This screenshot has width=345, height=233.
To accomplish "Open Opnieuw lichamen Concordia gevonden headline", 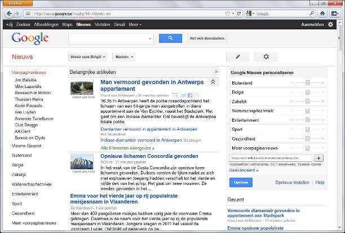I will [149, 156].
